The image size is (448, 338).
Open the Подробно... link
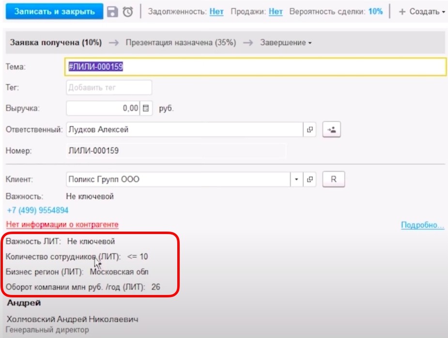422,225
